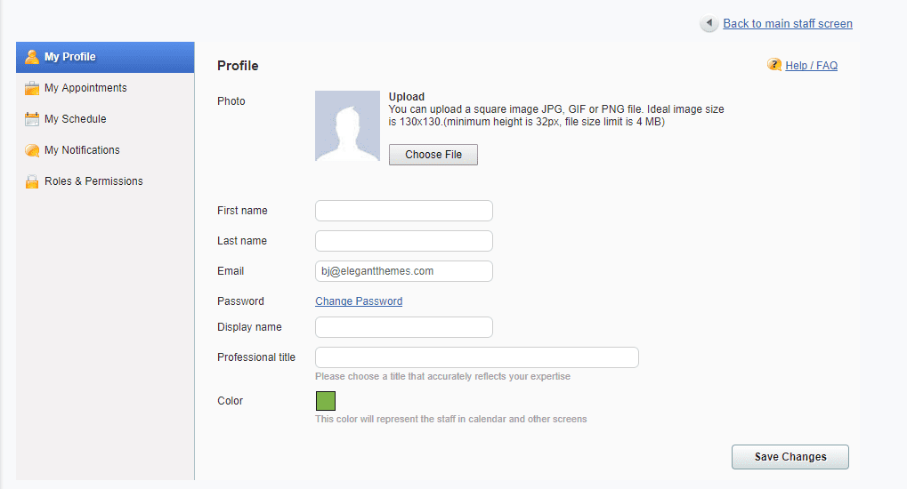Click the profile photo placeholder thumbnail
907x489 pixels.
click(x=347, y=126)
